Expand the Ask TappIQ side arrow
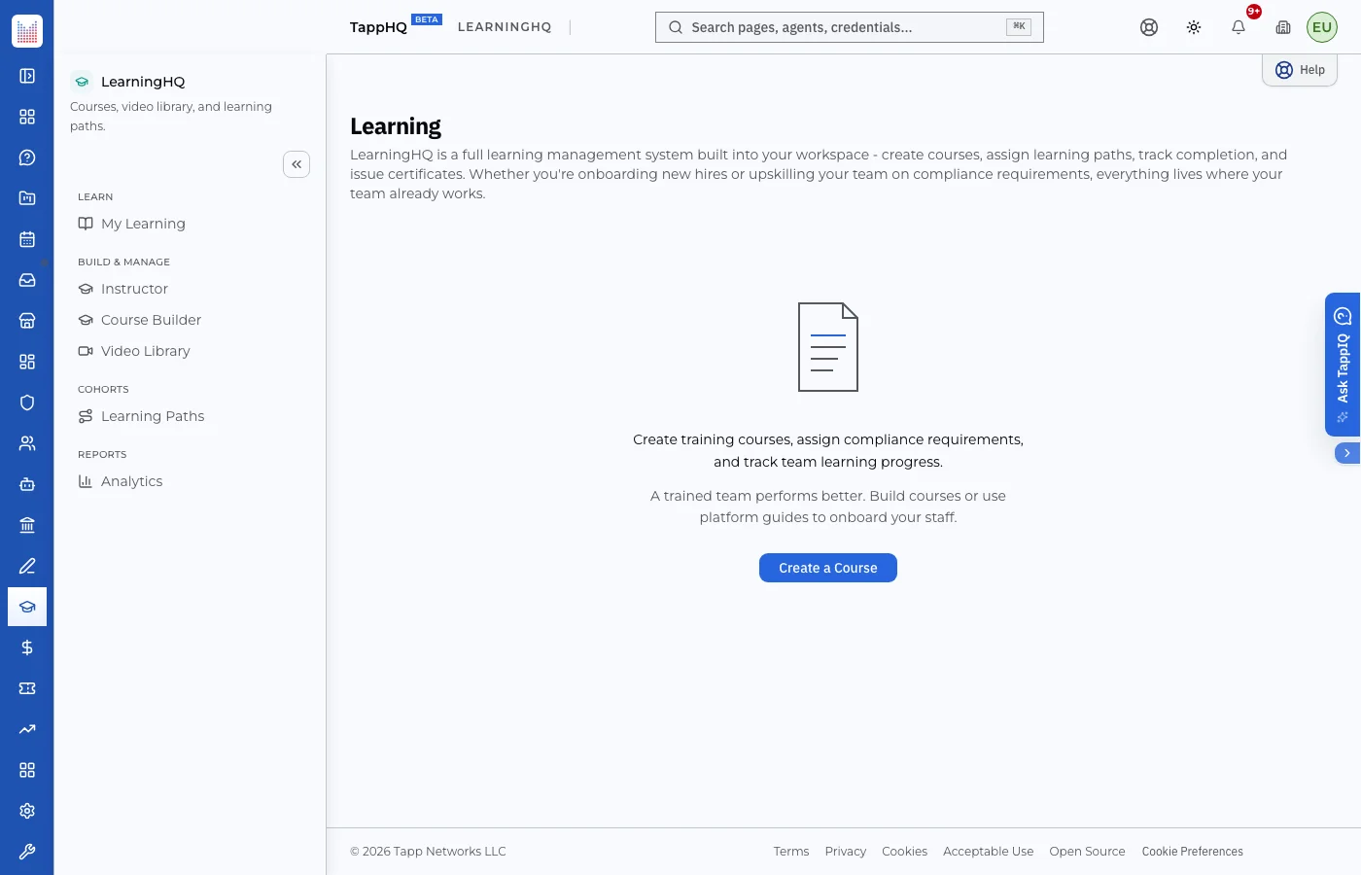Screen dimensions: 1361x875 click(1347, 453)
